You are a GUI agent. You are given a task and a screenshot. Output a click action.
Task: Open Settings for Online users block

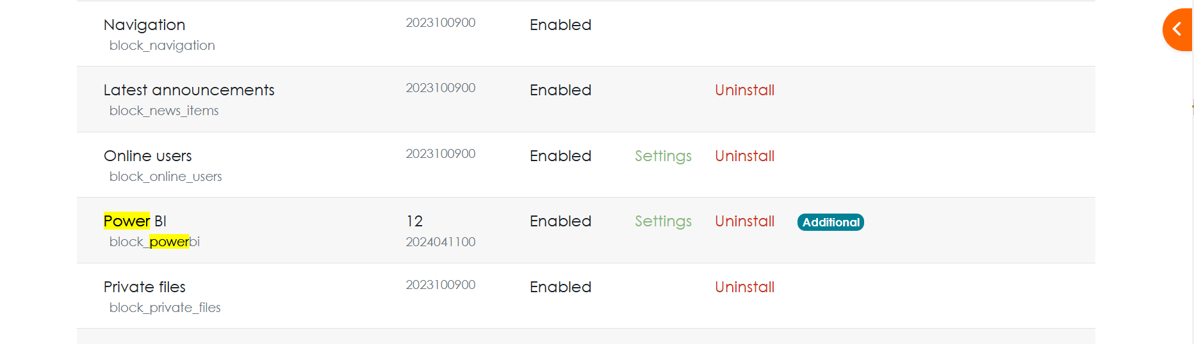click(x=663, y=157)
